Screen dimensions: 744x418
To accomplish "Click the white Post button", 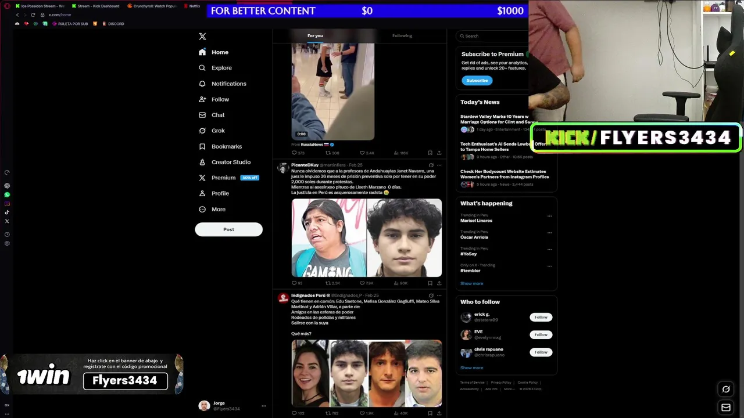I will pos(228,229).
